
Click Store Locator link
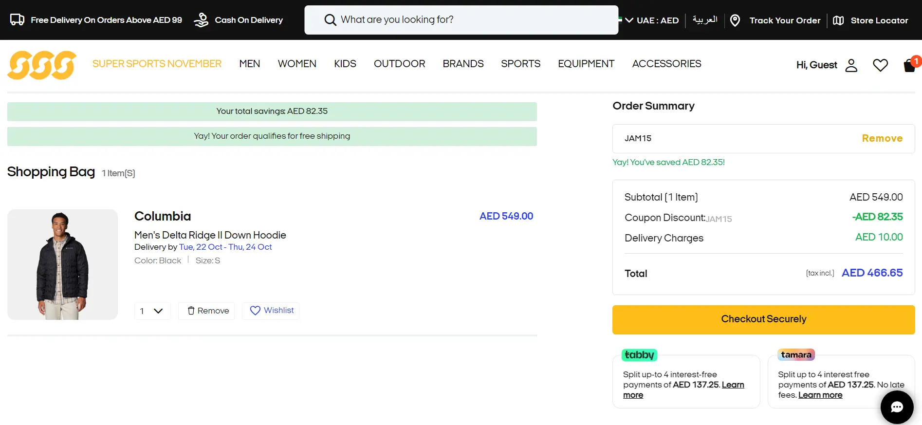[x=879, y=20]
